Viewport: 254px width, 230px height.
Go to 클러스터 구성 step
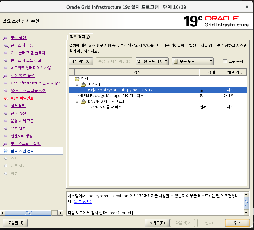click(22, 45)
